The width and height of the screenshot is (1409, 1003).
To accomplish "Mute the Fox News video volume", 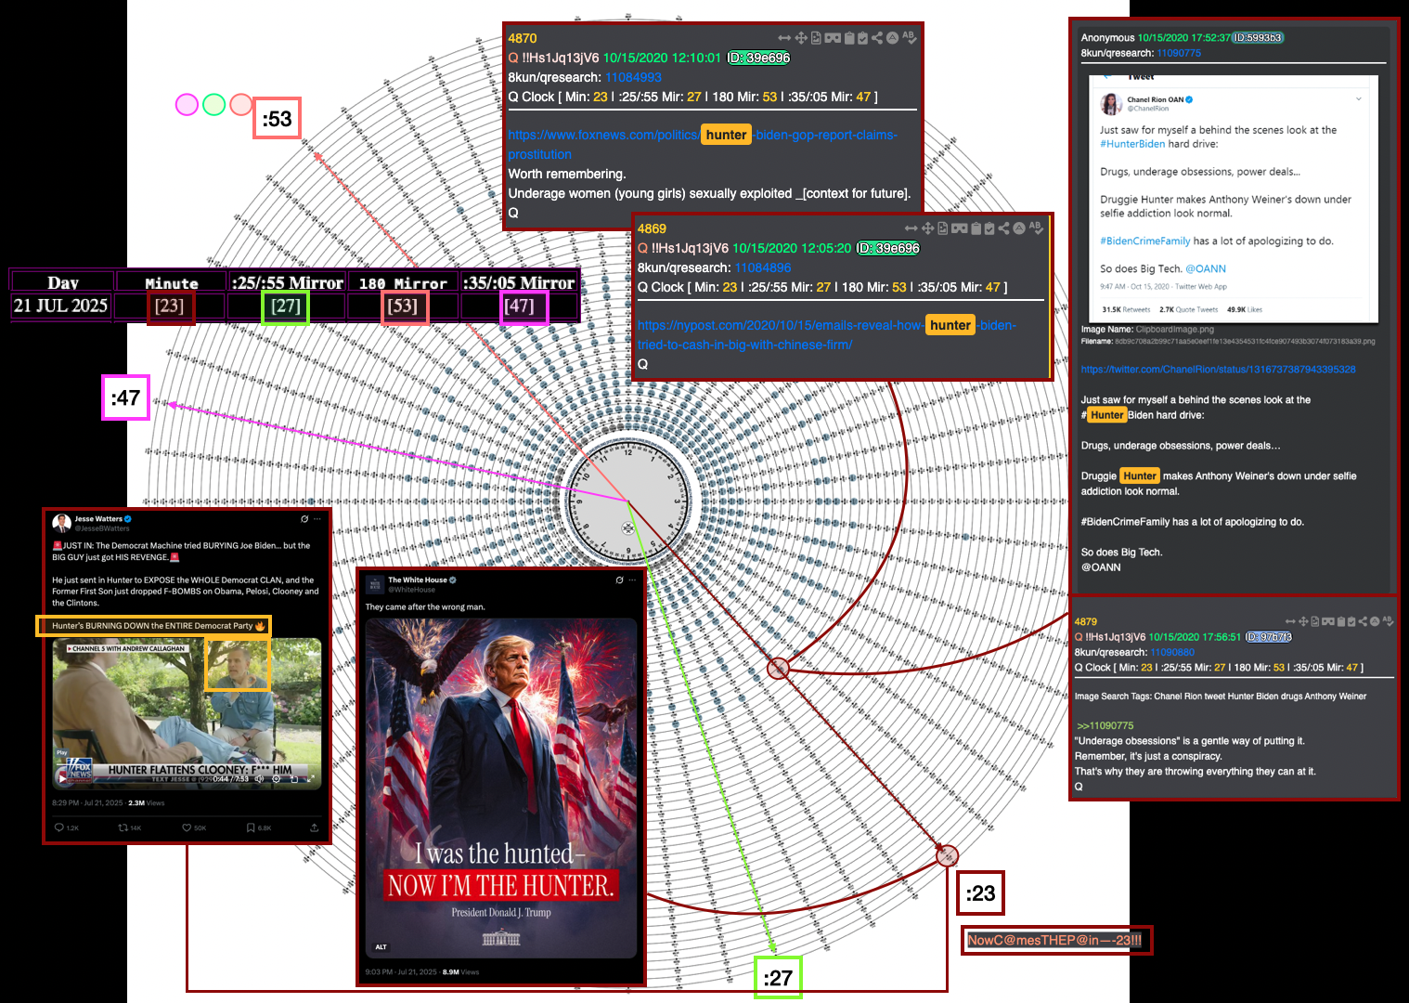I will pyautogui.click(x=259, y=779).
